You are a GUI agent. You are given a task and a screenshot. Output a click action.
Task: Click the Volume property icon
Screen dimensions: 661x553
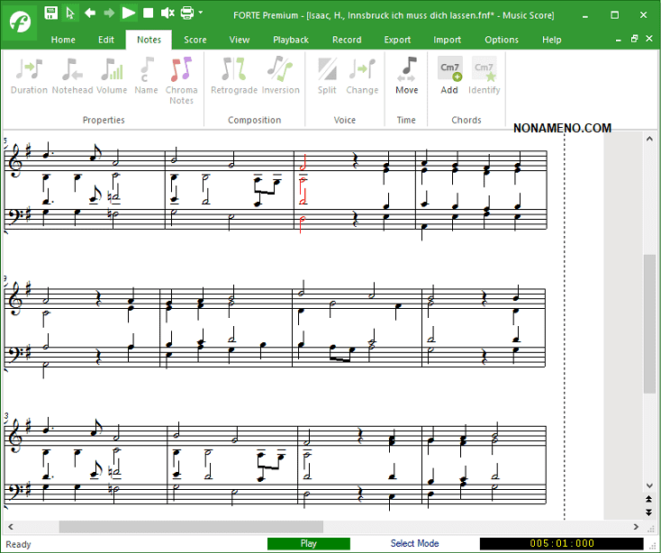tap(112, 77)
